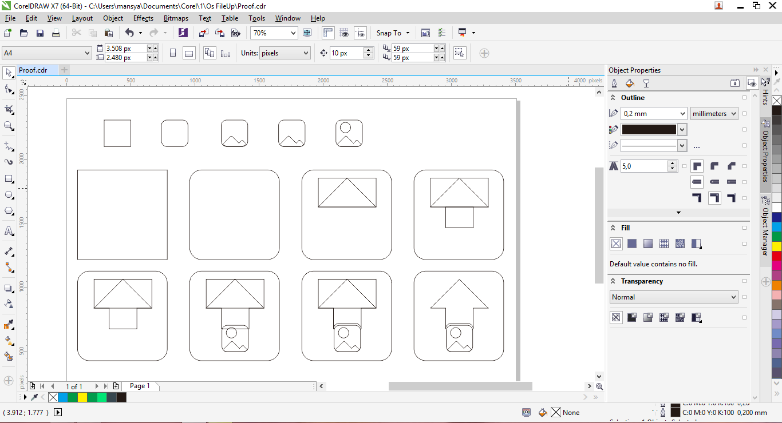
Task: Open the Layout menu
Action: tap(82, 18)
